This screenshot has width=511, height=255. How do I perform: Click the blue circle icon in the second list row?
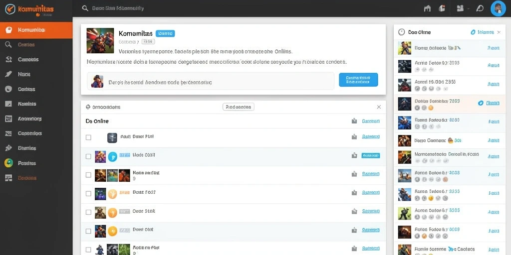(x=112, y=156)
